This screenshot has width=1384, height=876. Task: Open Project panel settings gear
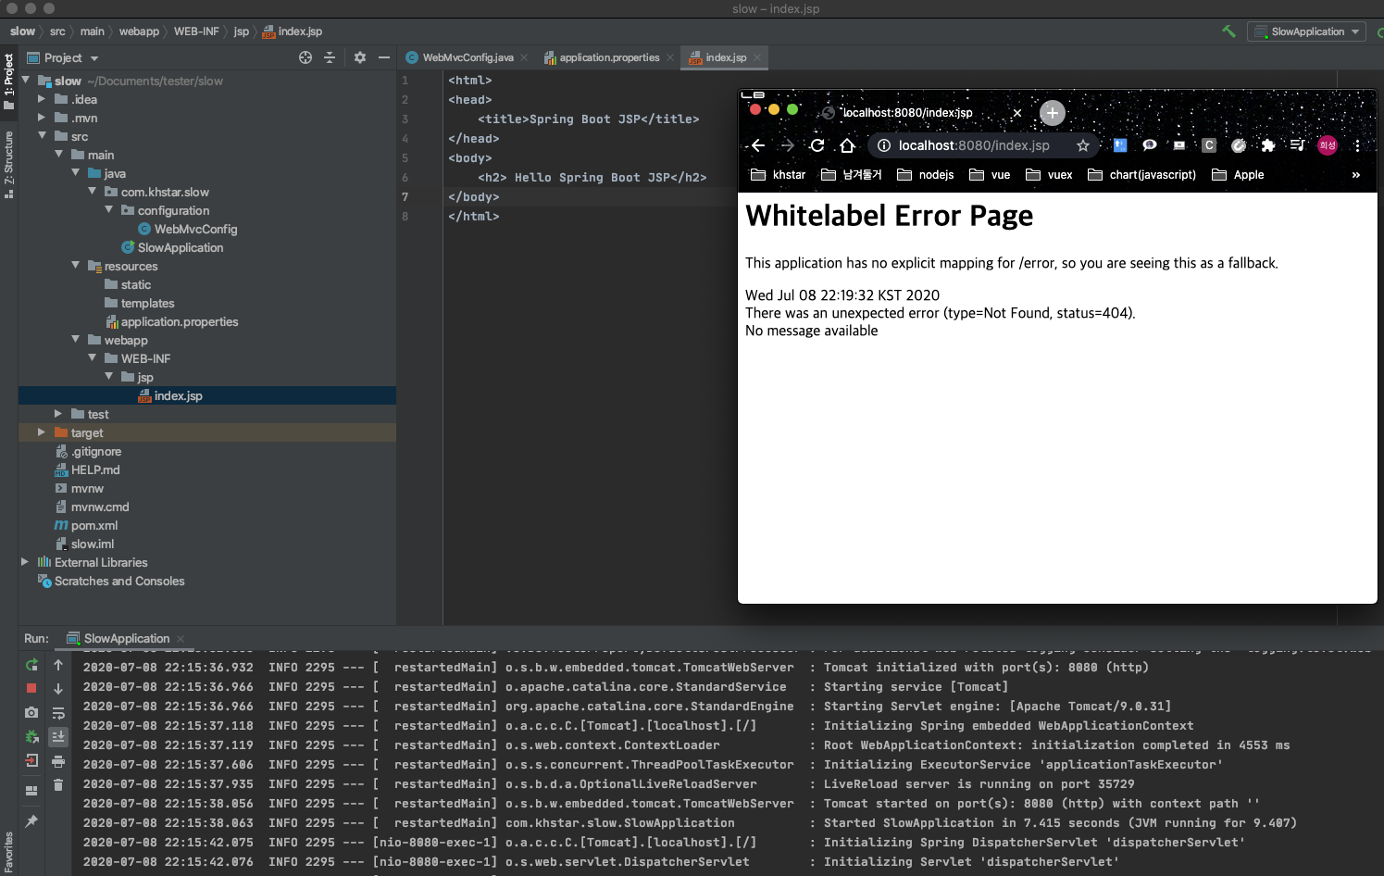pyautogui.click(x=360, y=57)
